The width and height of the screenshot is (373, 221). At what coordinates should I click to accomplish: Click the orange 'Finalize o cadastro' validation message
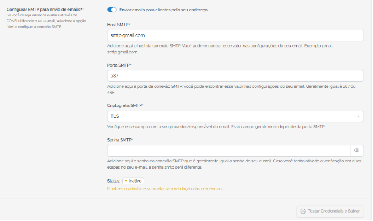pos(165,189)
